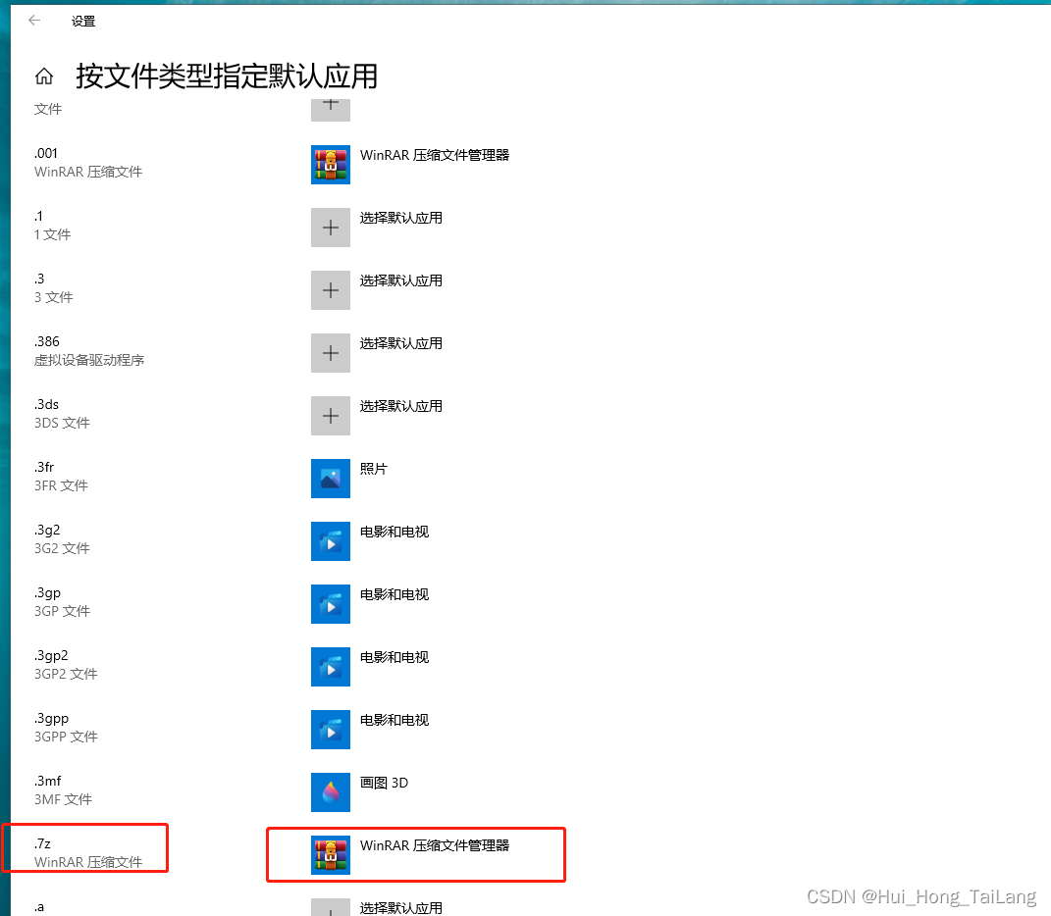Select the .7z extension text
The width and height of the screenshot is (1051, 916).
click(x=43, y=843)
